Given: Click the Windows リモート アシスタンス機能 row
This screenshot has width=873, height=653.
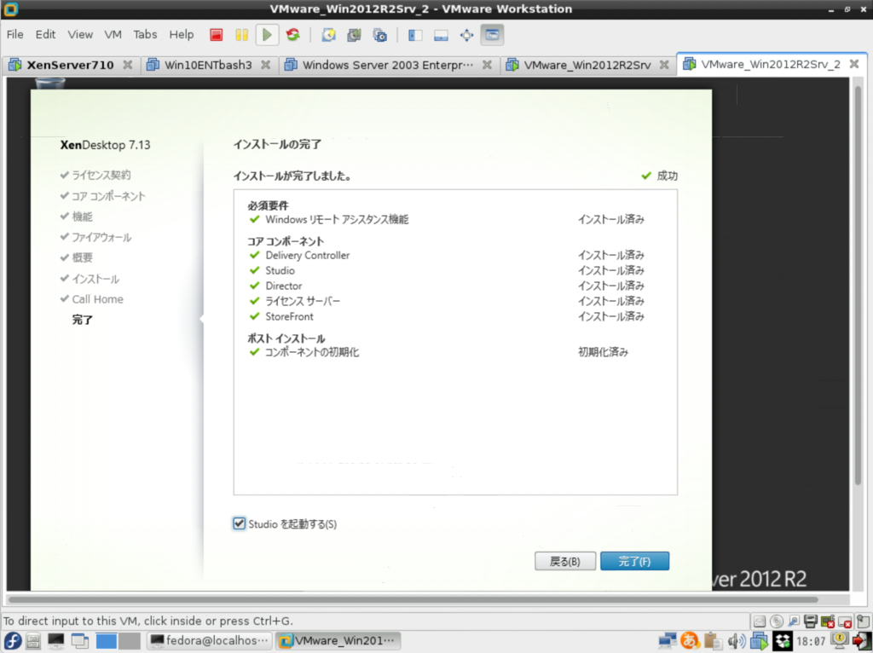Looking at the screenshot, I should click(x=447, y=219).
